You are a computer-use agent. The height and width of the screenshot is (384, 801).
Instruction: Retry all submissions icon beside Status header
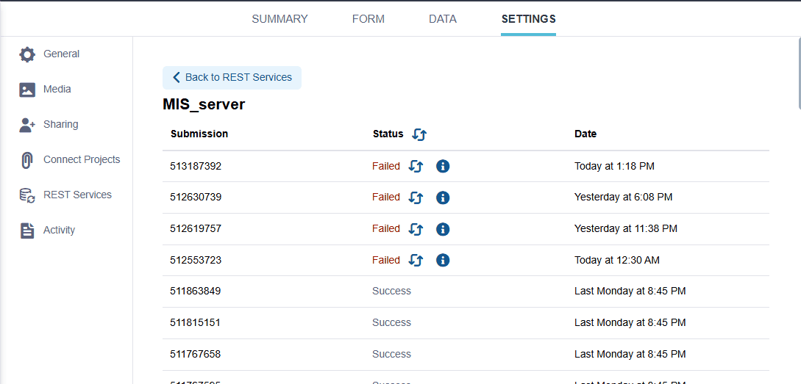tap(419, 134)
